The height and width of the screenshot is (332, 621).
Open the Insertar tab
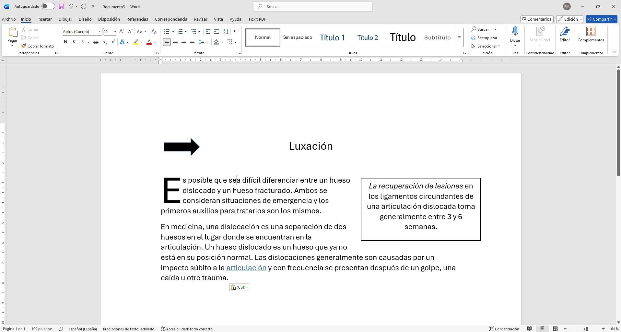44,19
